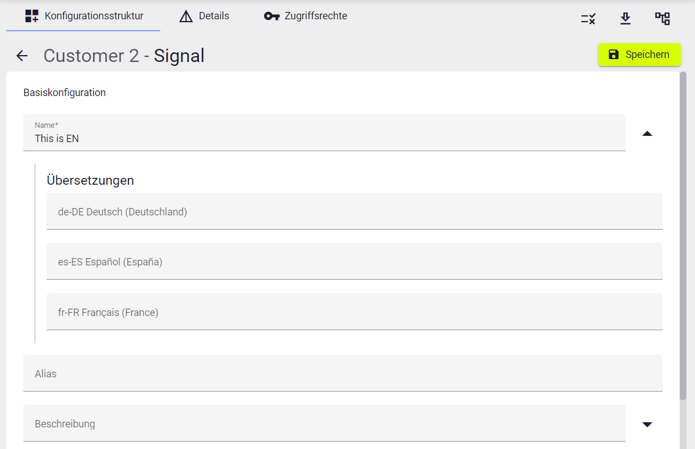Screen dimensions: 695x449
Task: Click the back arrow next to Customer 2
Action: pyautogui.click(x=22, y=56)
